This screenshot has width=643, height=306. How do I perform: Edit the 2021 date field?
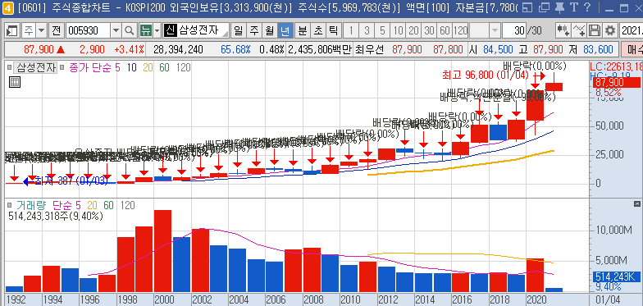632,30
